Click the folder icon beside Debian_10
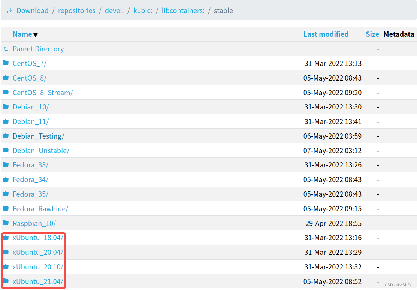 [x=5, y=107]
